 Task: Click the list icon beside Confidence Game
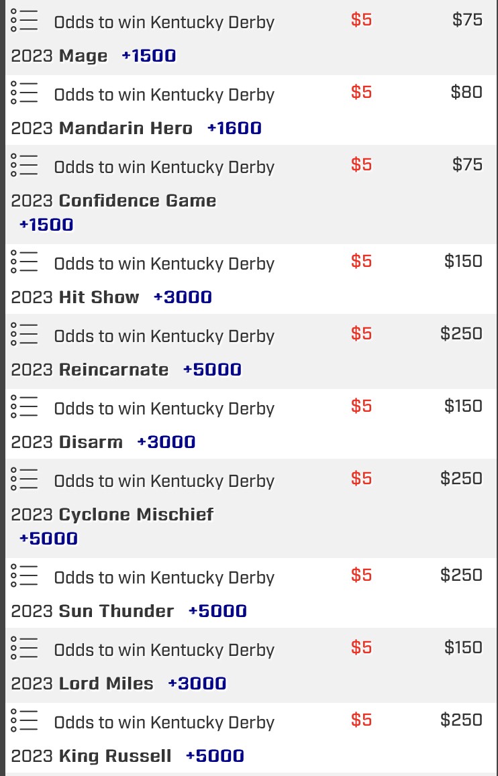point(24,166)
